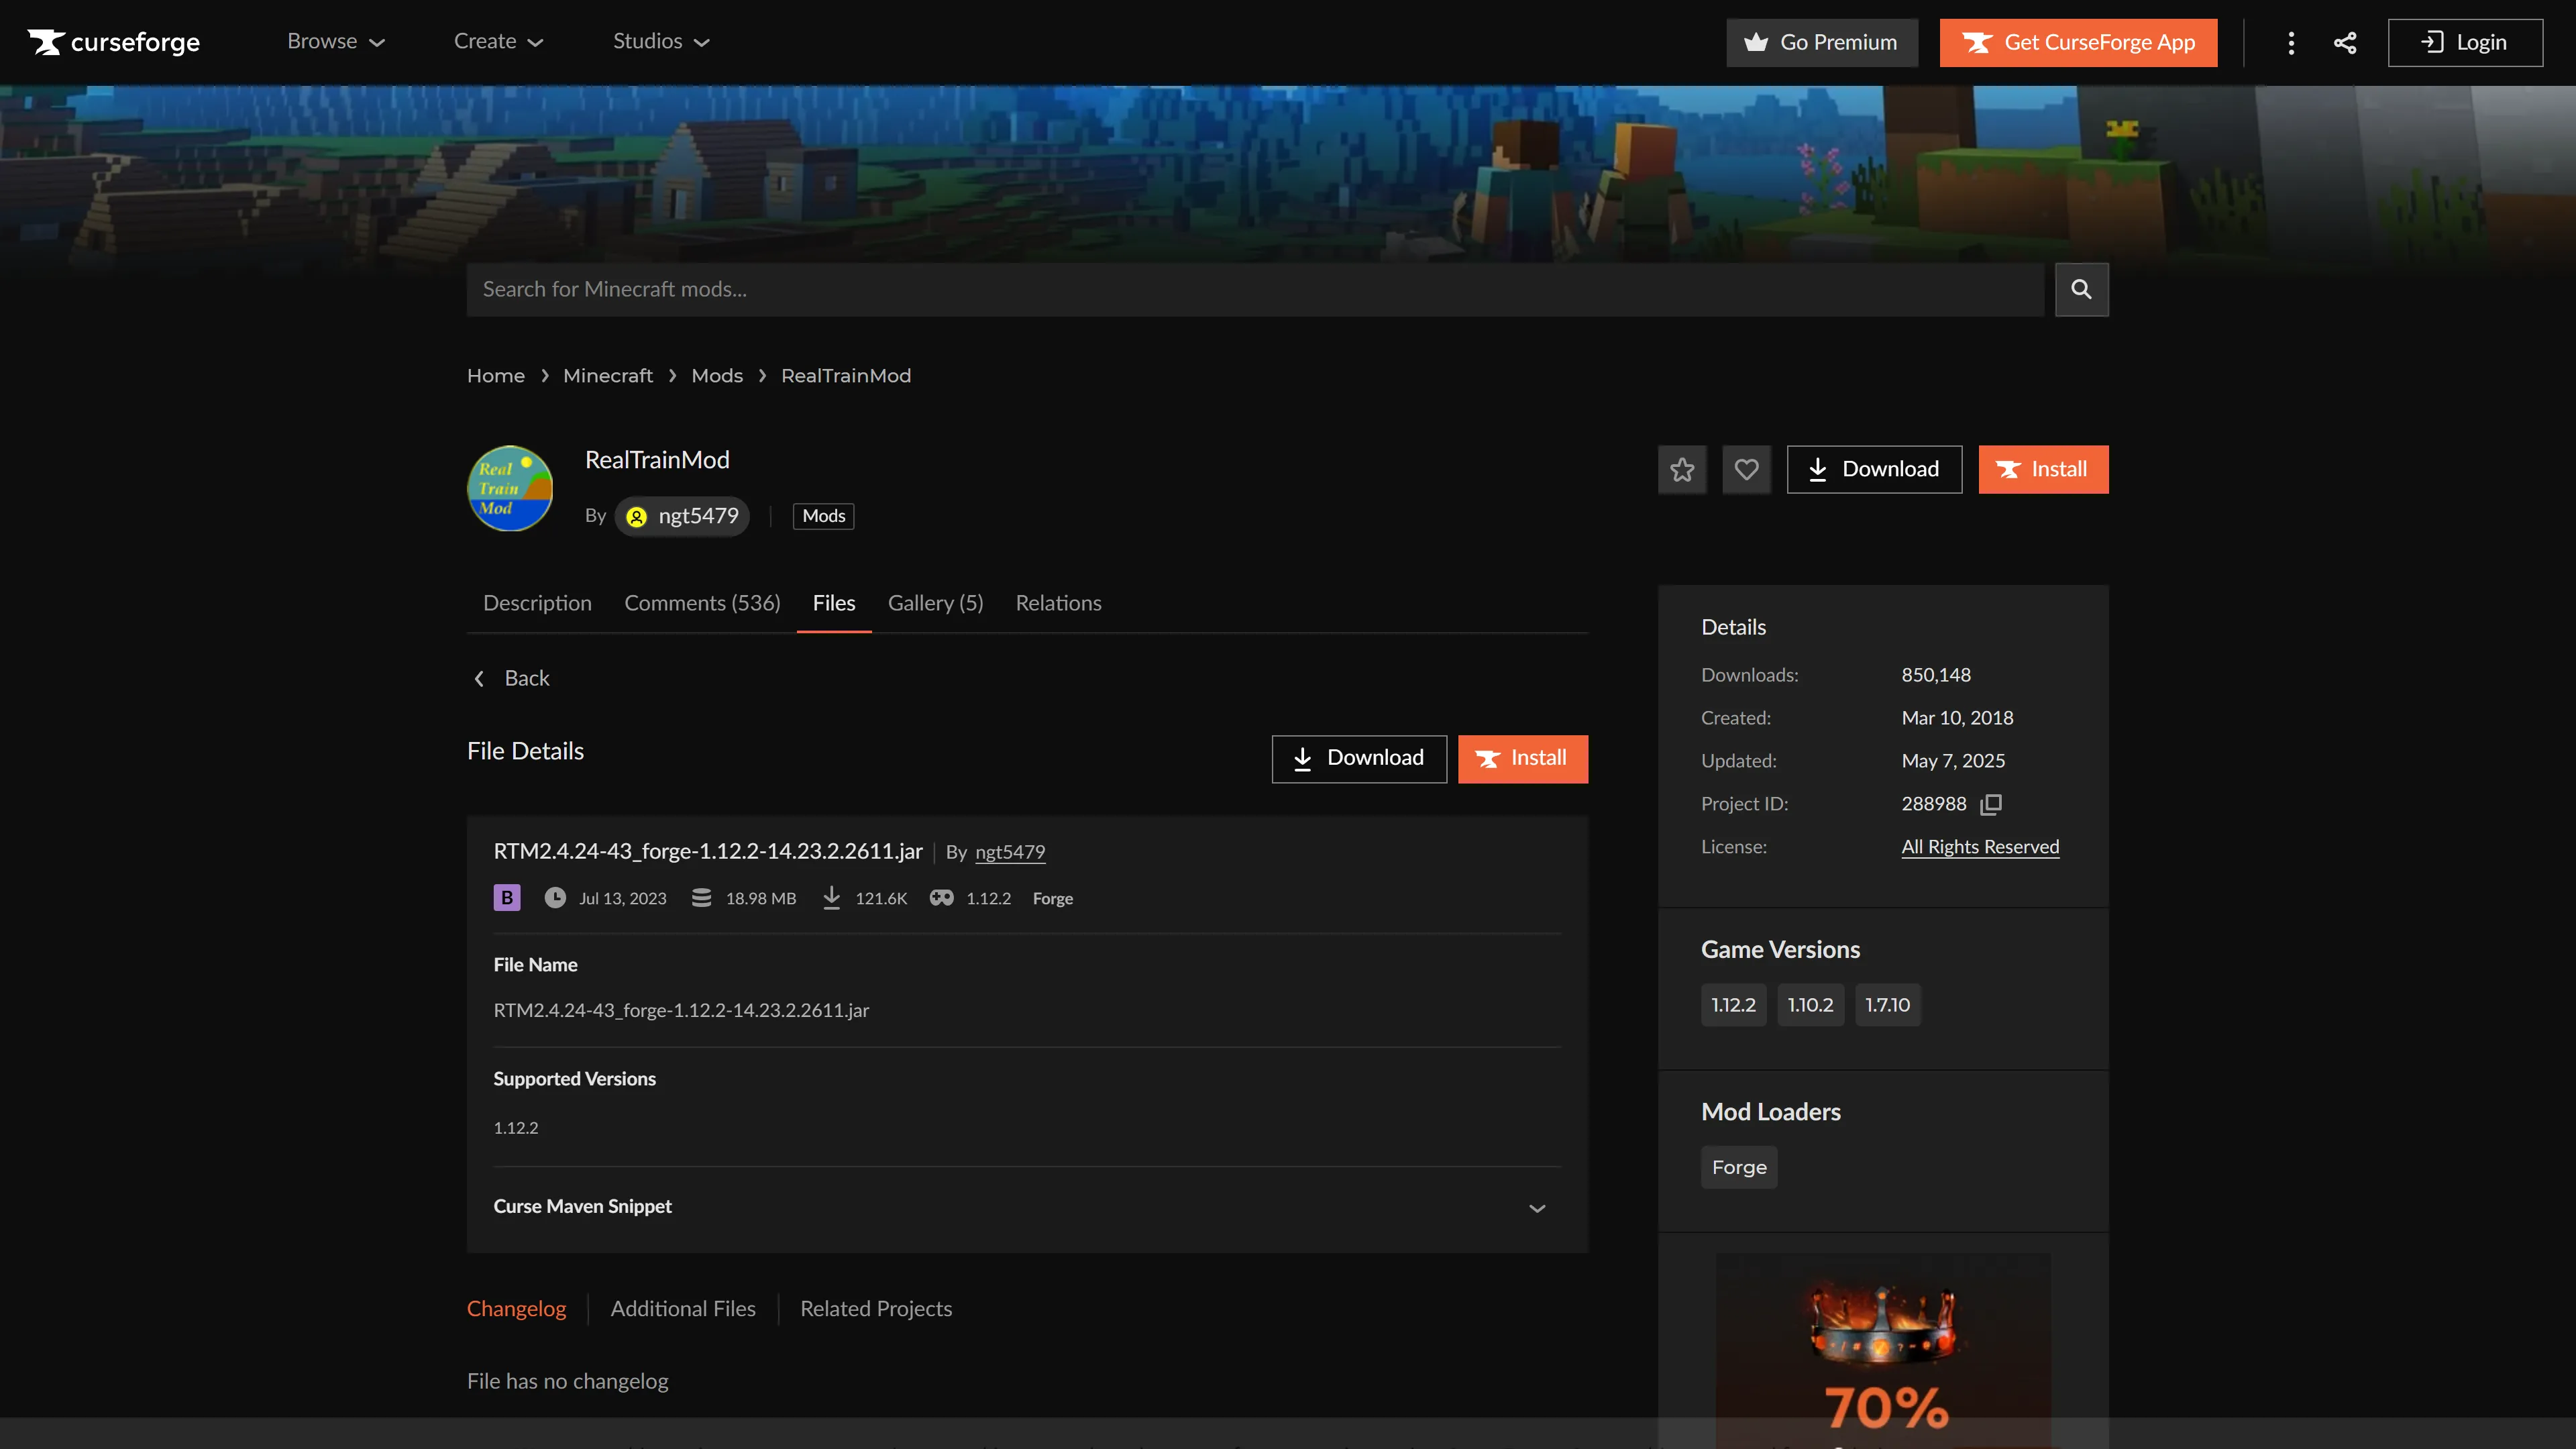Click the share icon in the top bar

2345,42
